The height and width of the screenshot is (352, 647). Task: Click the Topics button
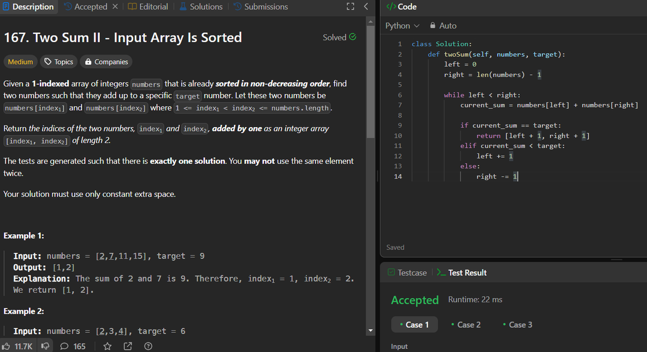[x=58, y=61]
